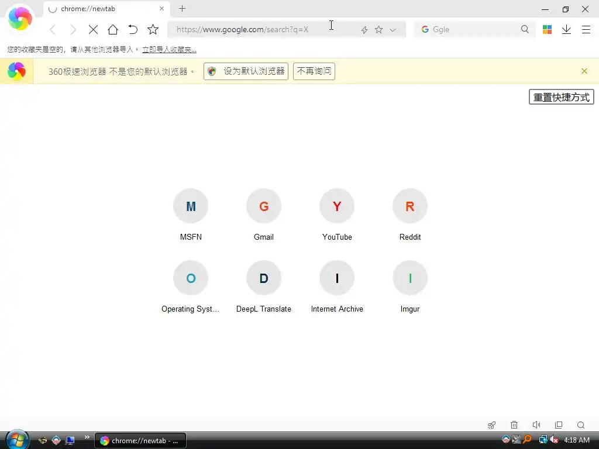
Task: Expand the quick launch overflow chevron
Action: (87, 437)
